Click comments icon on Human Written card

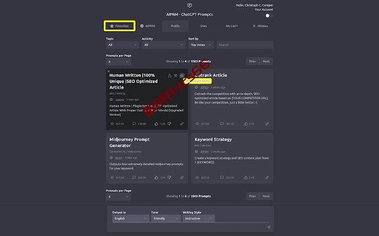(x=134, y=124)
